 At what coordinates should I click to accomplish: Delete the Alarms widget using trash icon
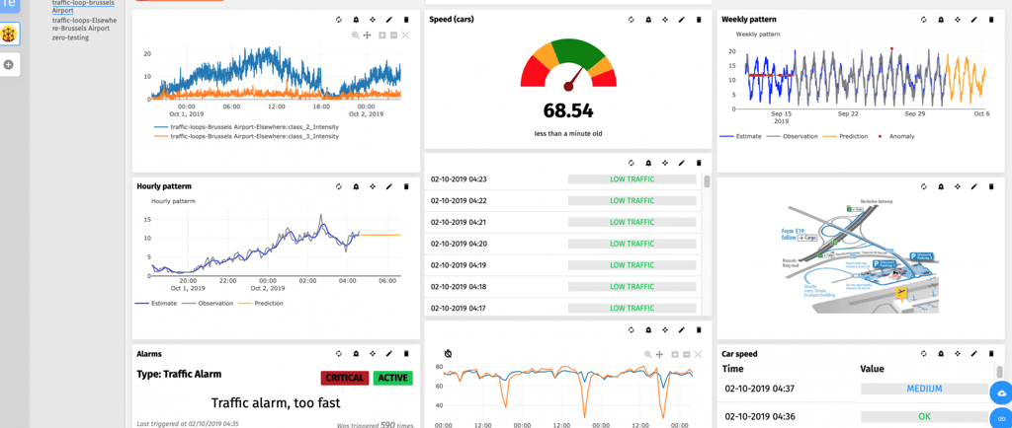[x=406, y=353]
